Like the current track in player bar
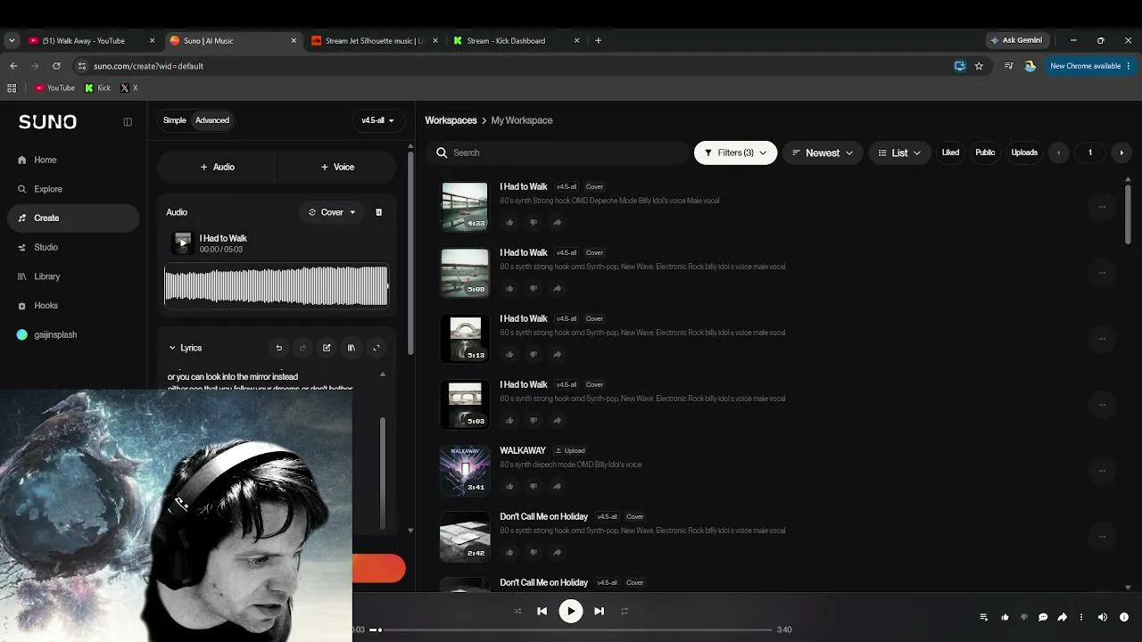The image size is (1142, 642). (x=1005, y=617)
